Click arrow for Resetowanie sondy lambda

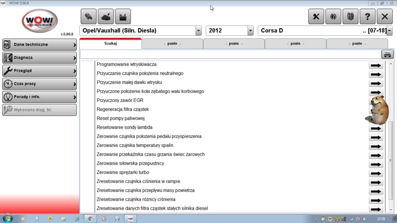click(376, 128)
